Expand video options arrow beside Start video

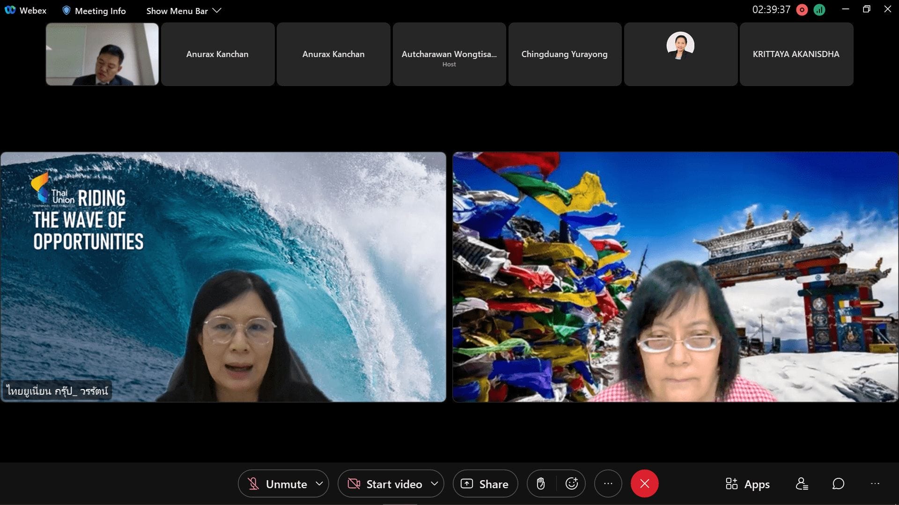click(x=435, y=483)
